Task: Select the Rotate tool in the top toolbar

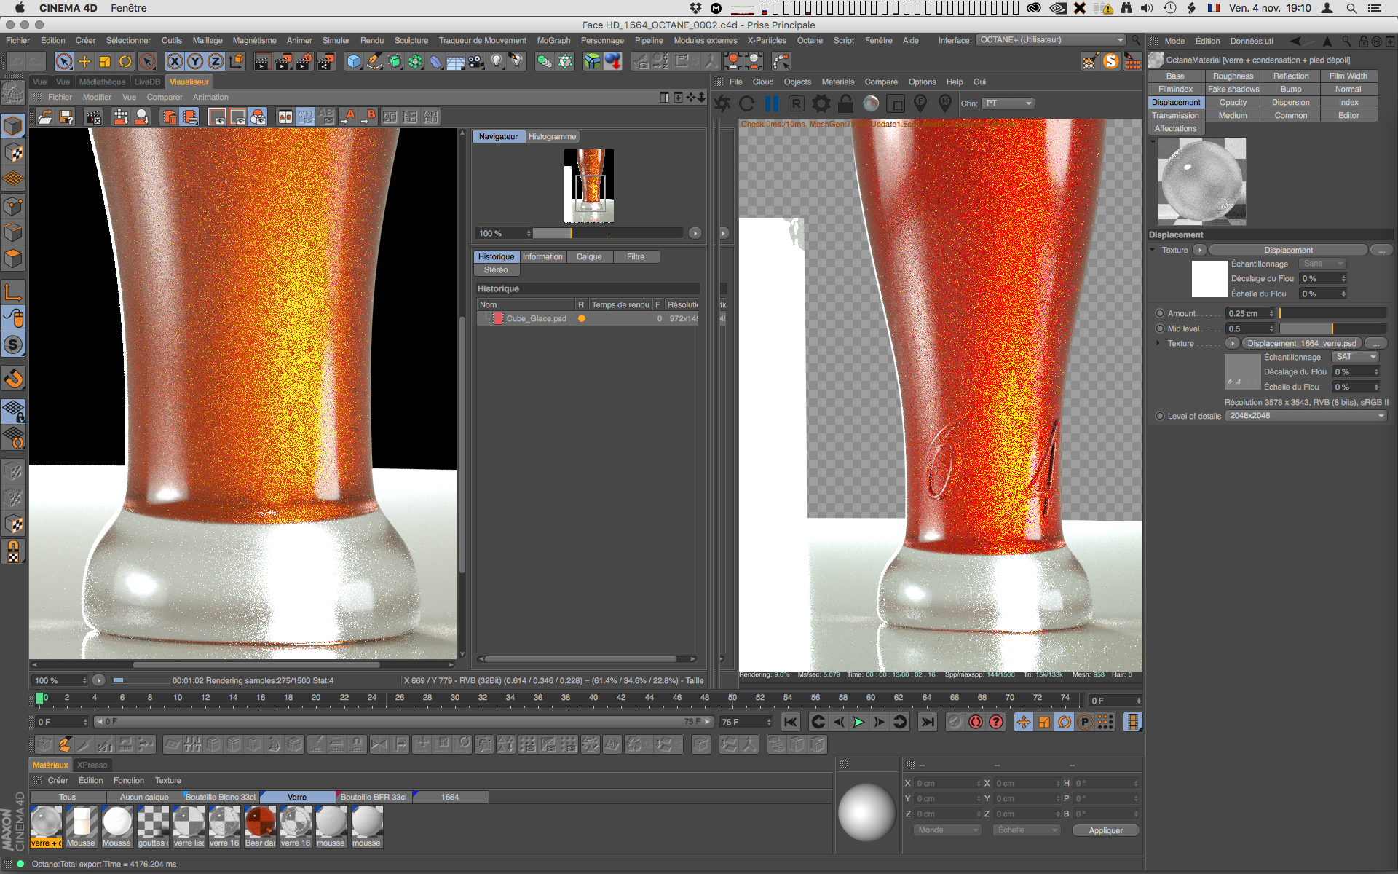Action: click(125, 62)
